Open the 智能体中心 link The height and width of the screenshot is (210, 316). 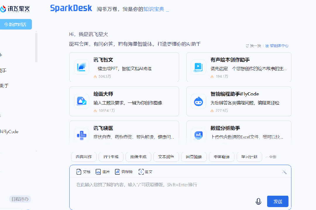coord(277,46)
